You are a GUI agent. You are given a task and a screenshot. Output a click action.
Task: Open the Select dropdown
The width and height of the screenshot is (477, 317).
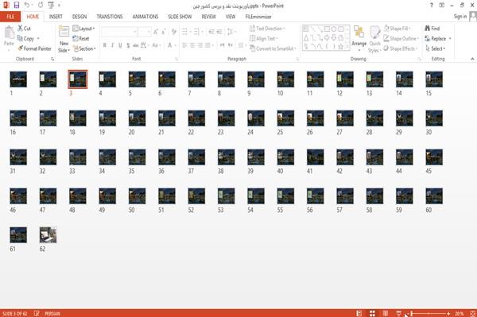pos(436,48)
